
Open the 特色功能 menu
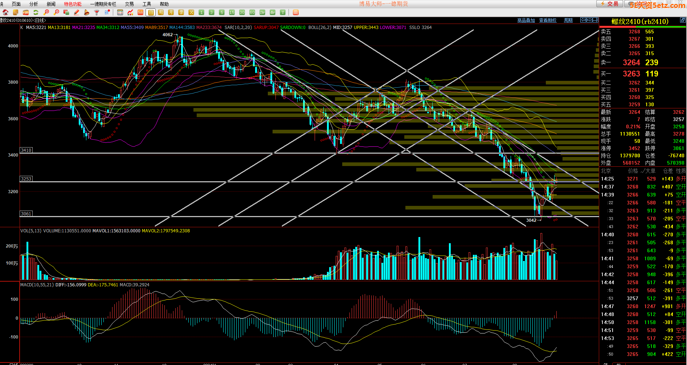coord(73,4)
